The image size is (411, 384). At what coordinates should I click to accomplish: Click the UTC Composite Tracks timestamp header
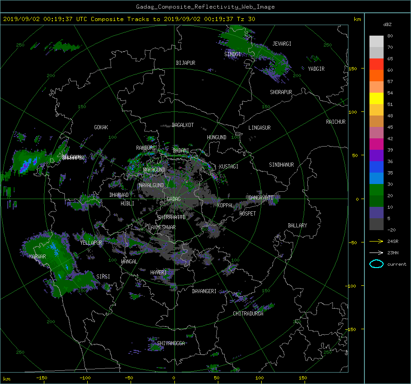129,19
